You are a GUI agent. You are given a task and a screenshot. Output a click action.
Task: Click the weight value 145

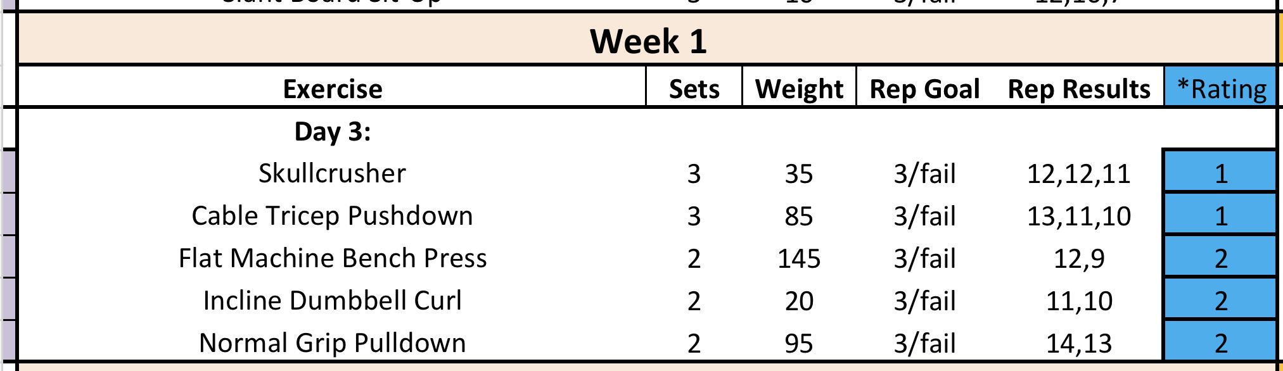click(799, 258)
